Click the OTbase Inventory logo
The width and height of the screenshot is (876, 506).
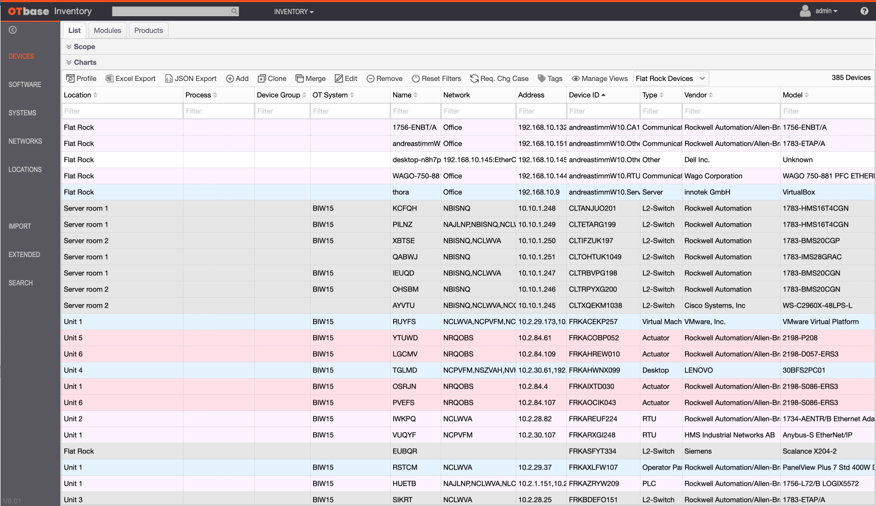point(50,11)
